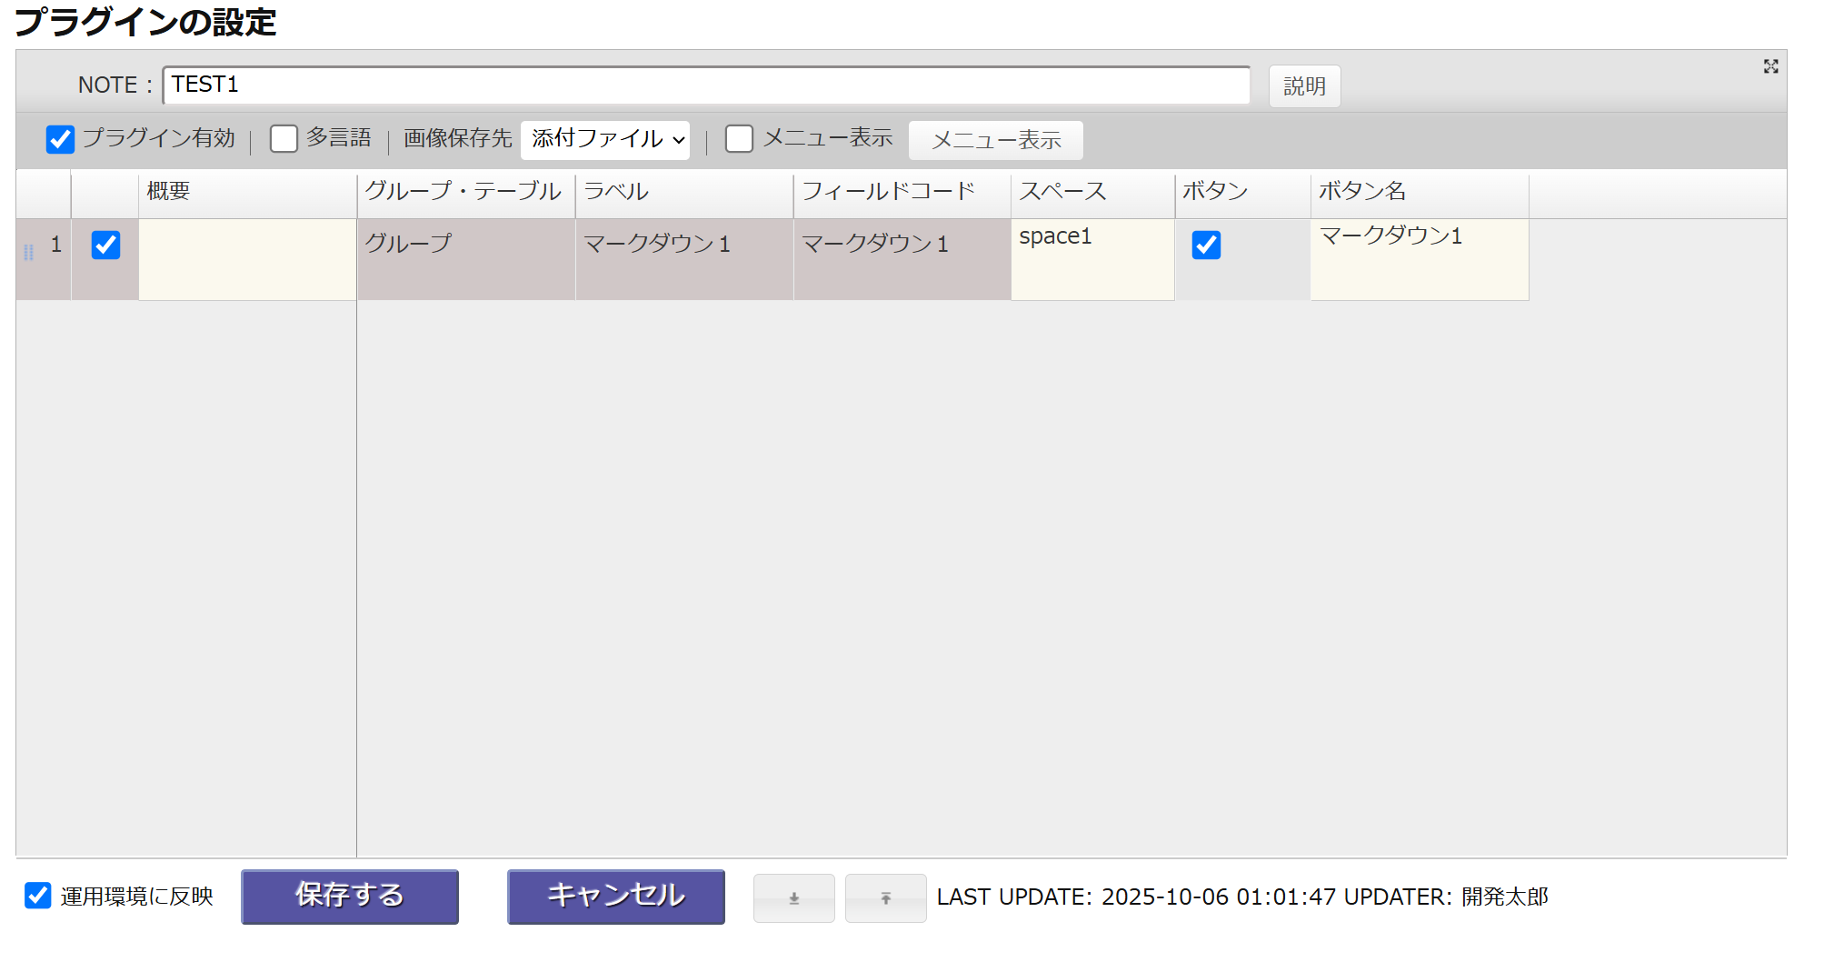1824x962 pixels.
Task: Click the 概要 cell in row 1
Action: [x=247, y=259]
